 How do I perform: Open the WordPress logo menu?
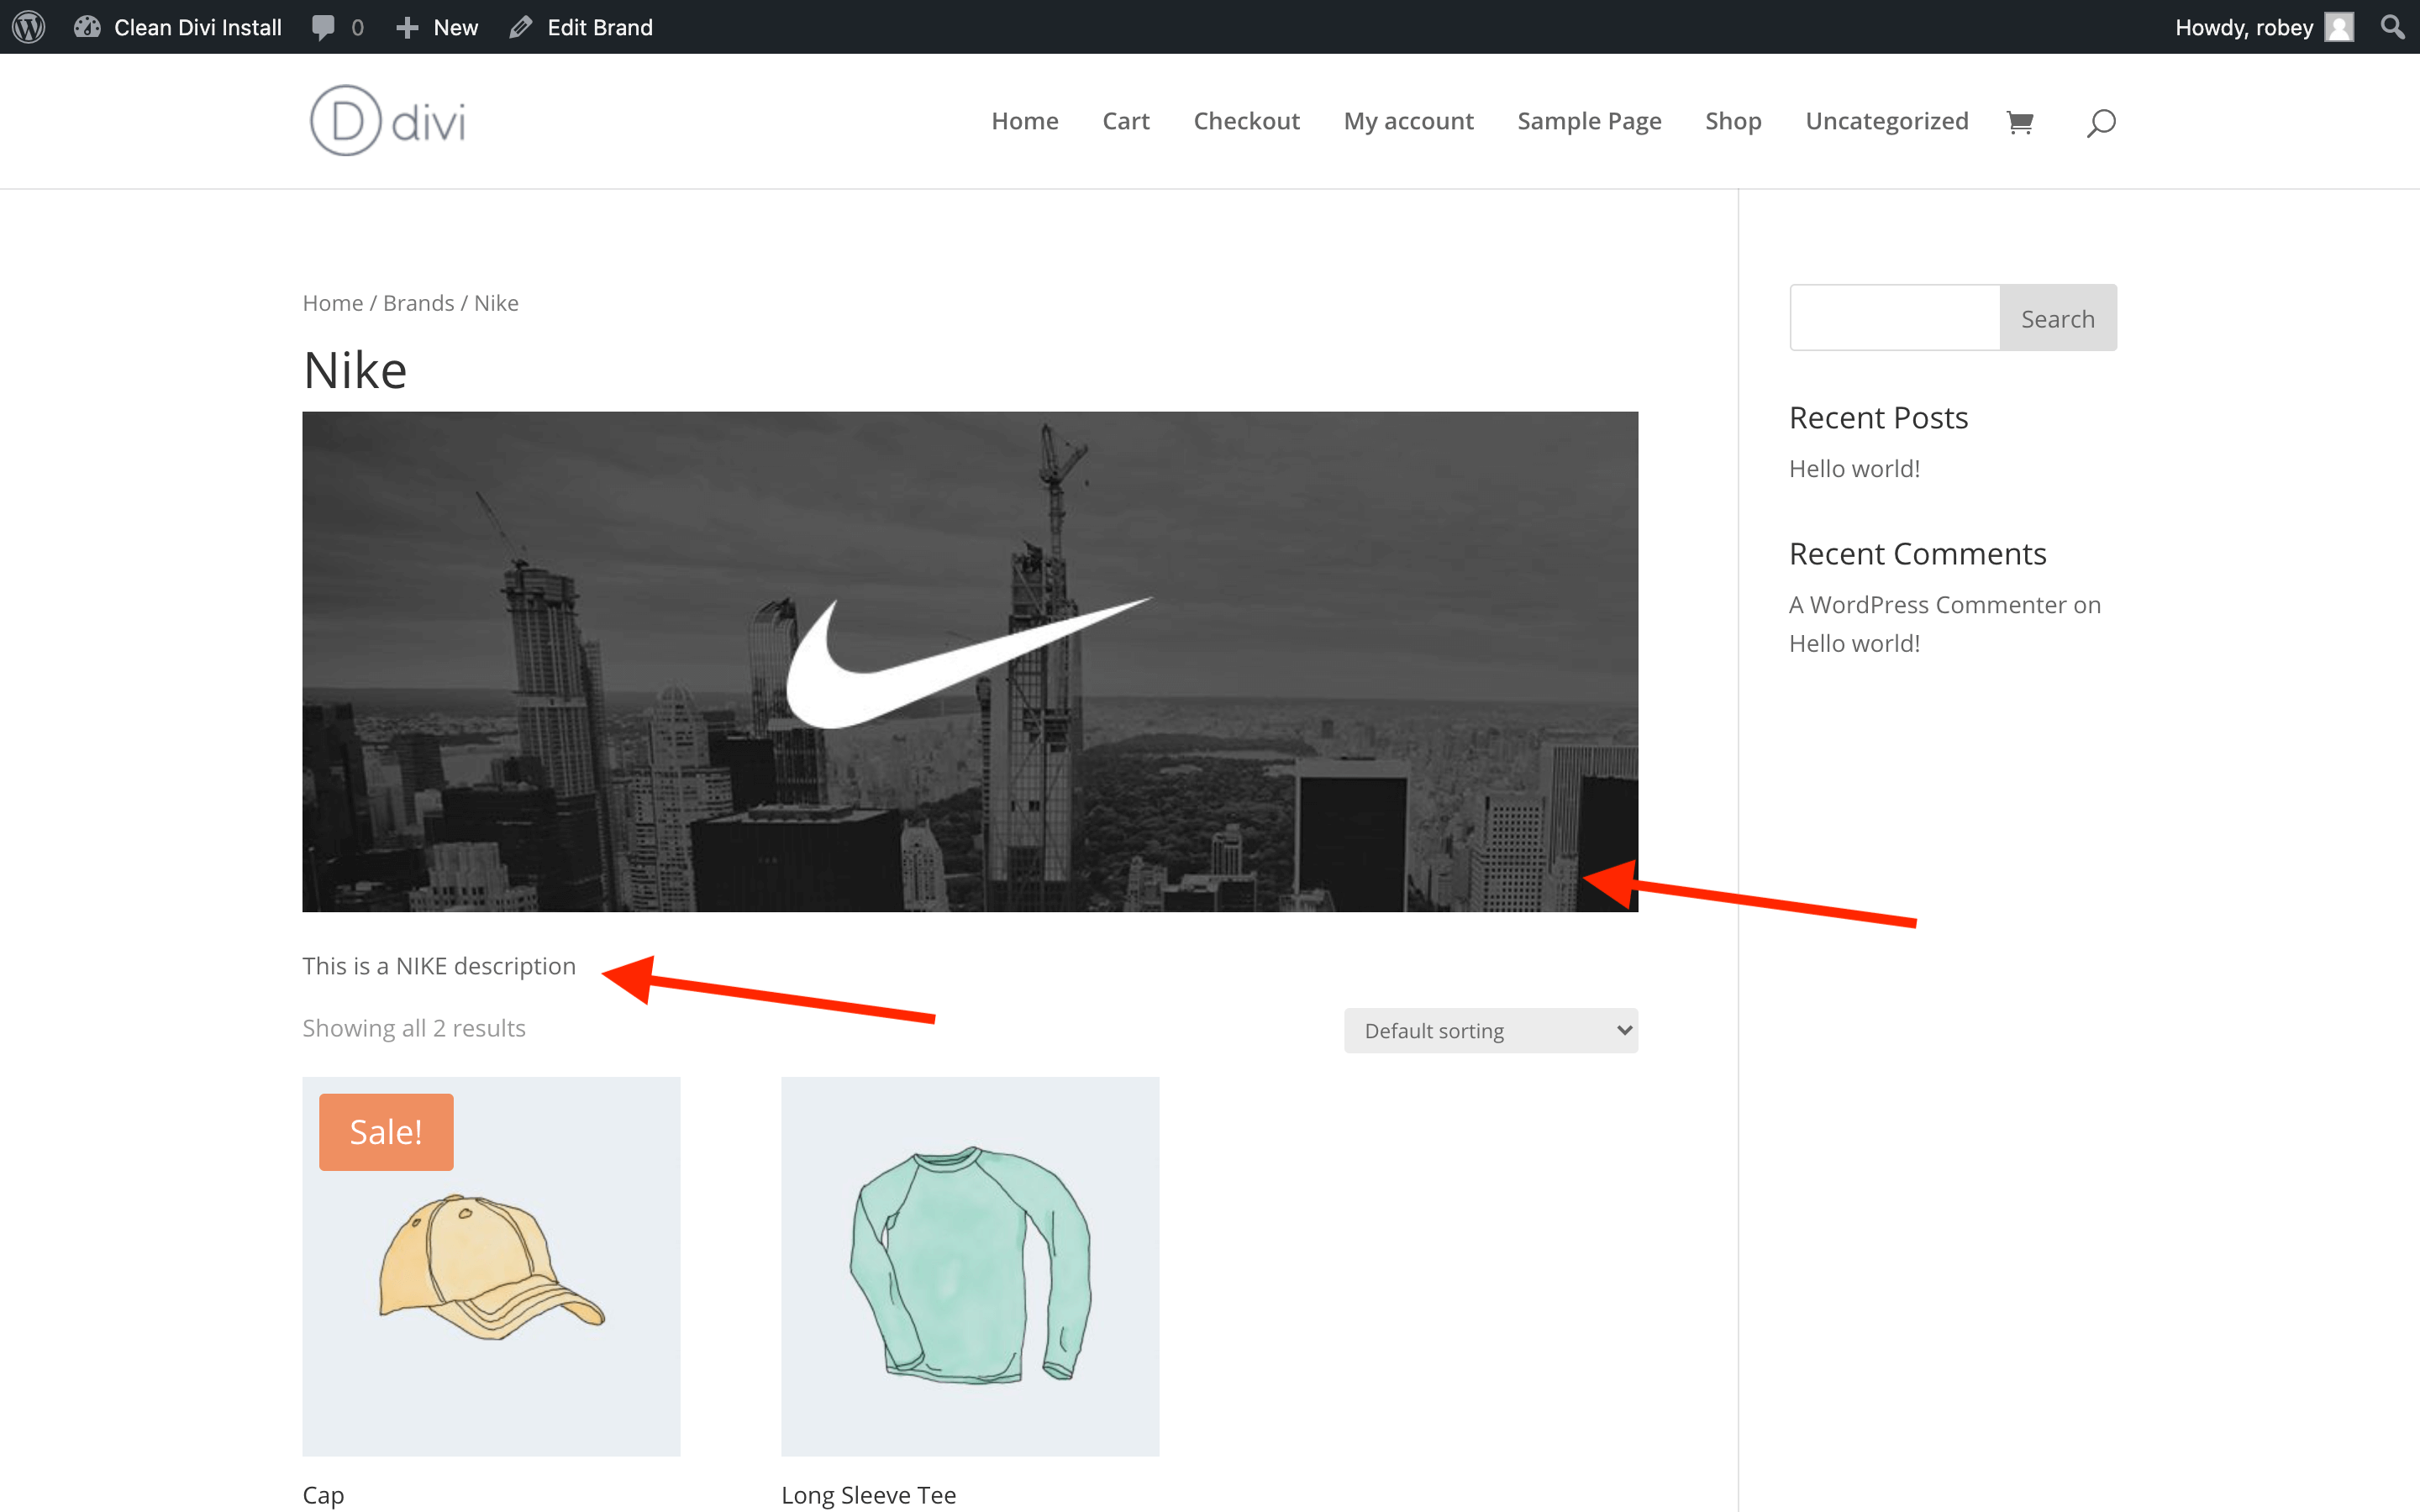pos(29,27)
